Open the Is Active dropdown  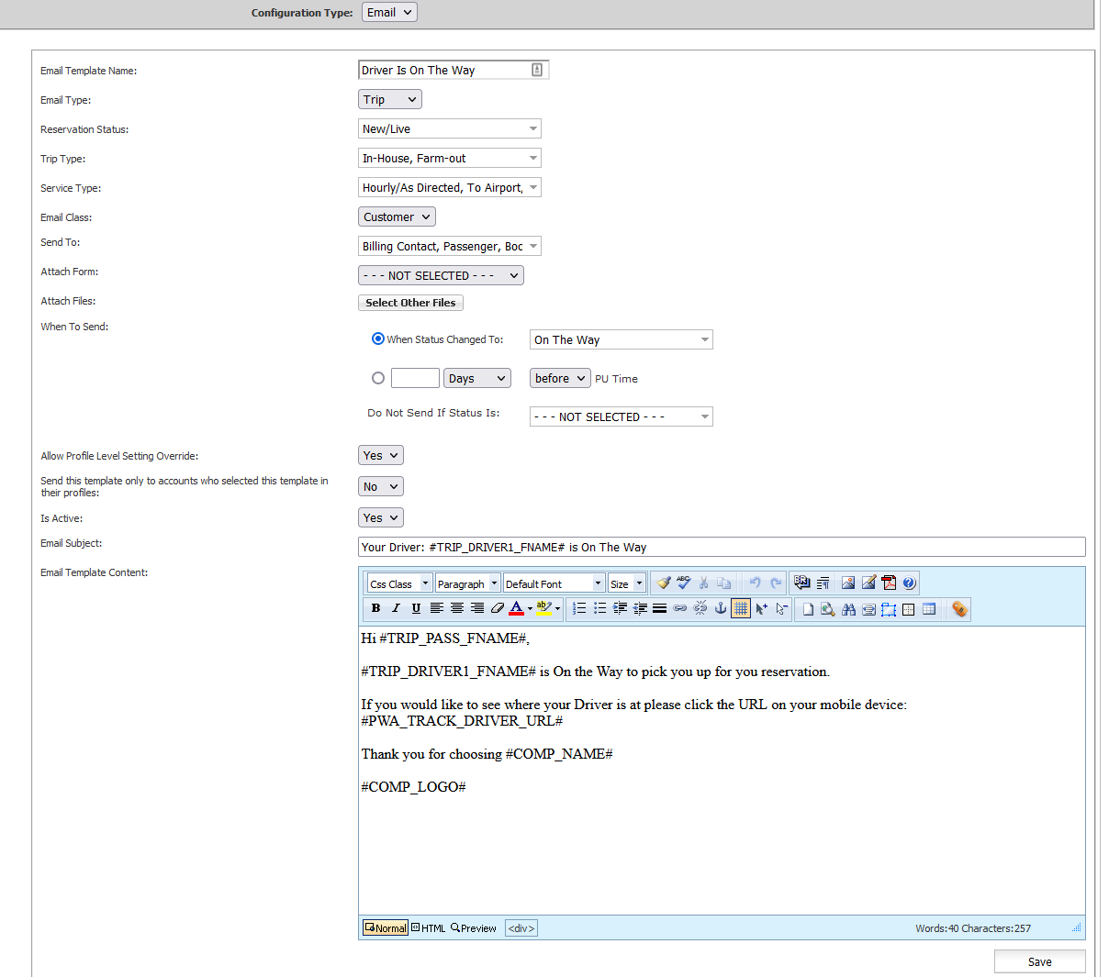point(380,517)
